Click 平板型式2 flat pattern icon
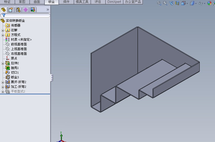 tap(8, 91)
